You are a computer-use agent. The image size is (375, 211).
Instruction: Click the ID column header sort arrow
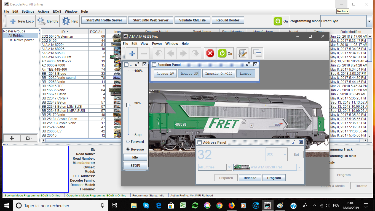[x=68, y=32]
